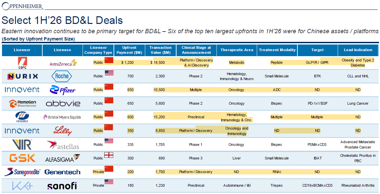This screenshot has height=194, width=380.
Task: Select the 'Peptide' modality cell
Action: tap(276, 62)
